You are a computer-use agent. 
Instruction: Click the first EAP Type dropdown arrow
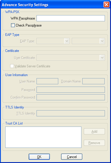(x=67, y=41)
